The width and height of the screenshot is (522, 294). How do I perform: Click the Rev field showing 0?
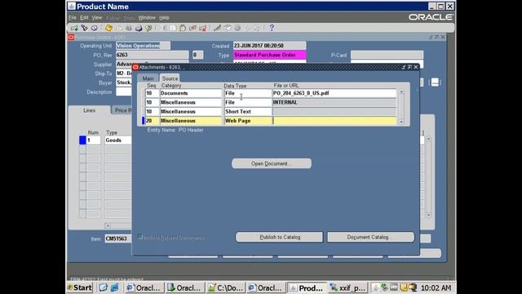(x=197, y=55)
